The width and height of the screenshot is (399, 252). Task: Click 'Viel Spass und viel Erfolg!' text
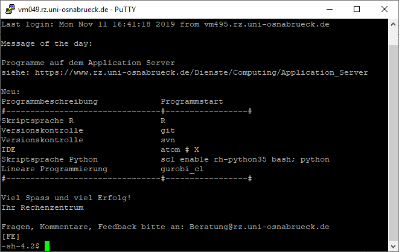point(66,198)
